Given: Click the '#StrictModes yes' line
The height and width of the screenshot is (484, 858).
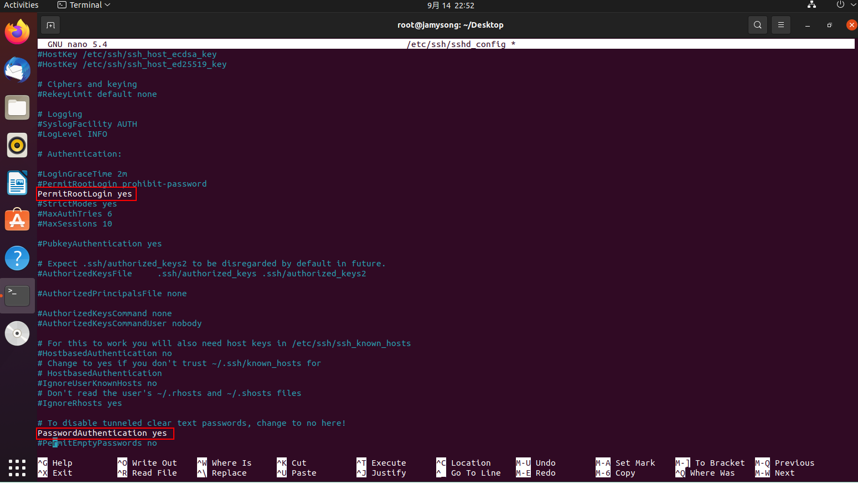Looking at the screenshot, I should tap(77, 204).
